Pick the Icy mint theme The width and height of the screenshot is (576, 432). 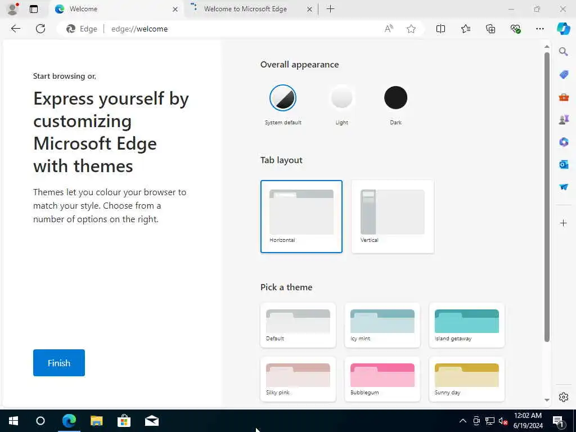coord(382,325)
